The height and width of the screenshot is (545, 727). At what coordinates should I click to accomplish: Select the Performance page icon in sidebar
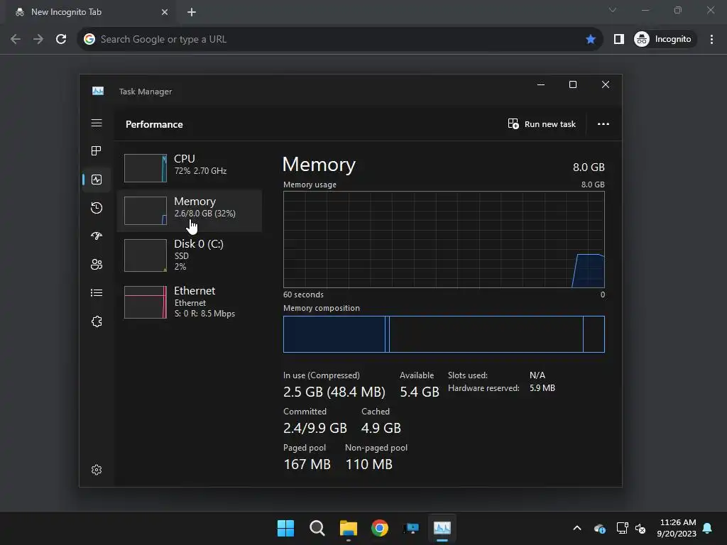click(97, 180)
